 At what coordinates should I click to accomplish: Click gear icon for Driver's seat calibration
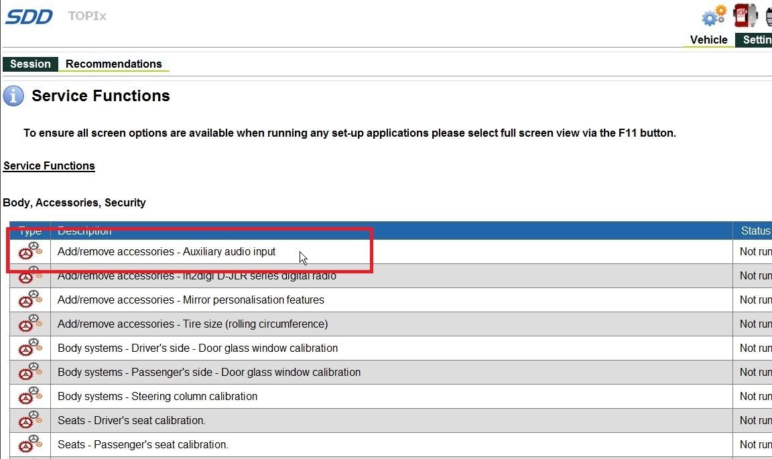(x=30, y=420)
